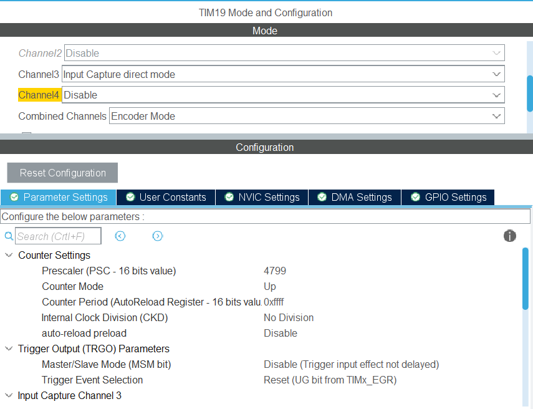Go to previous search result arrow
Image resolution: width=533 pixels, height=409 pixels.
click(120, 236)
